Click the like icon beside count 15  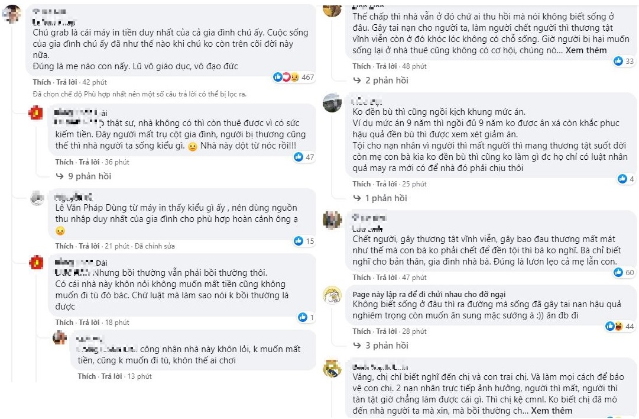[299, 241]
